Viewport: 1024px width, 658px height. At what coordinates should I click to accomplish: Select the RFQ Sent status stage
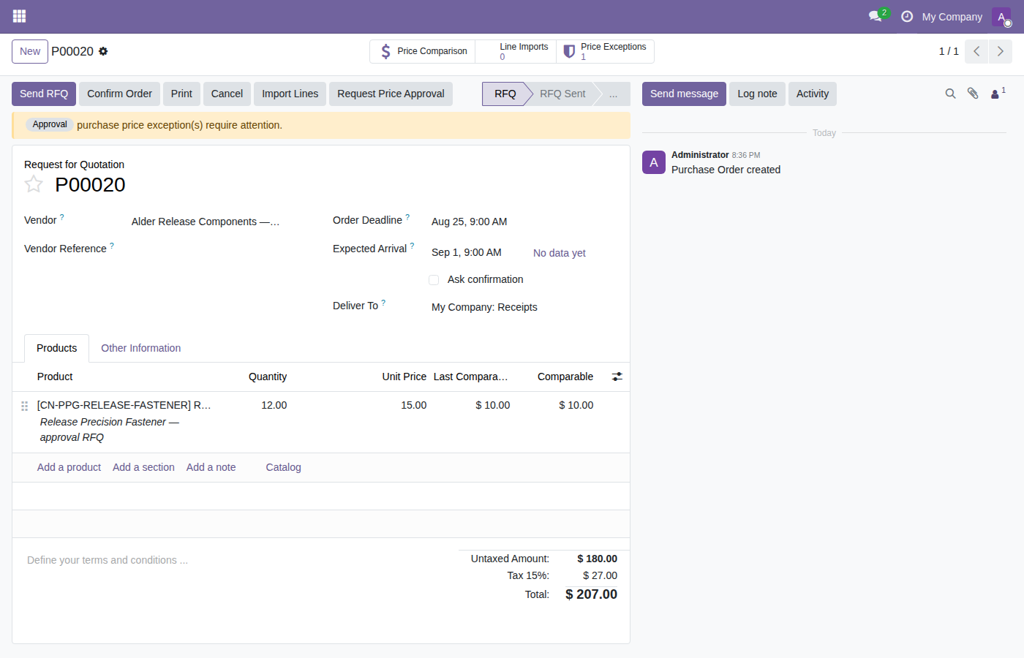(x=562, y=94)
